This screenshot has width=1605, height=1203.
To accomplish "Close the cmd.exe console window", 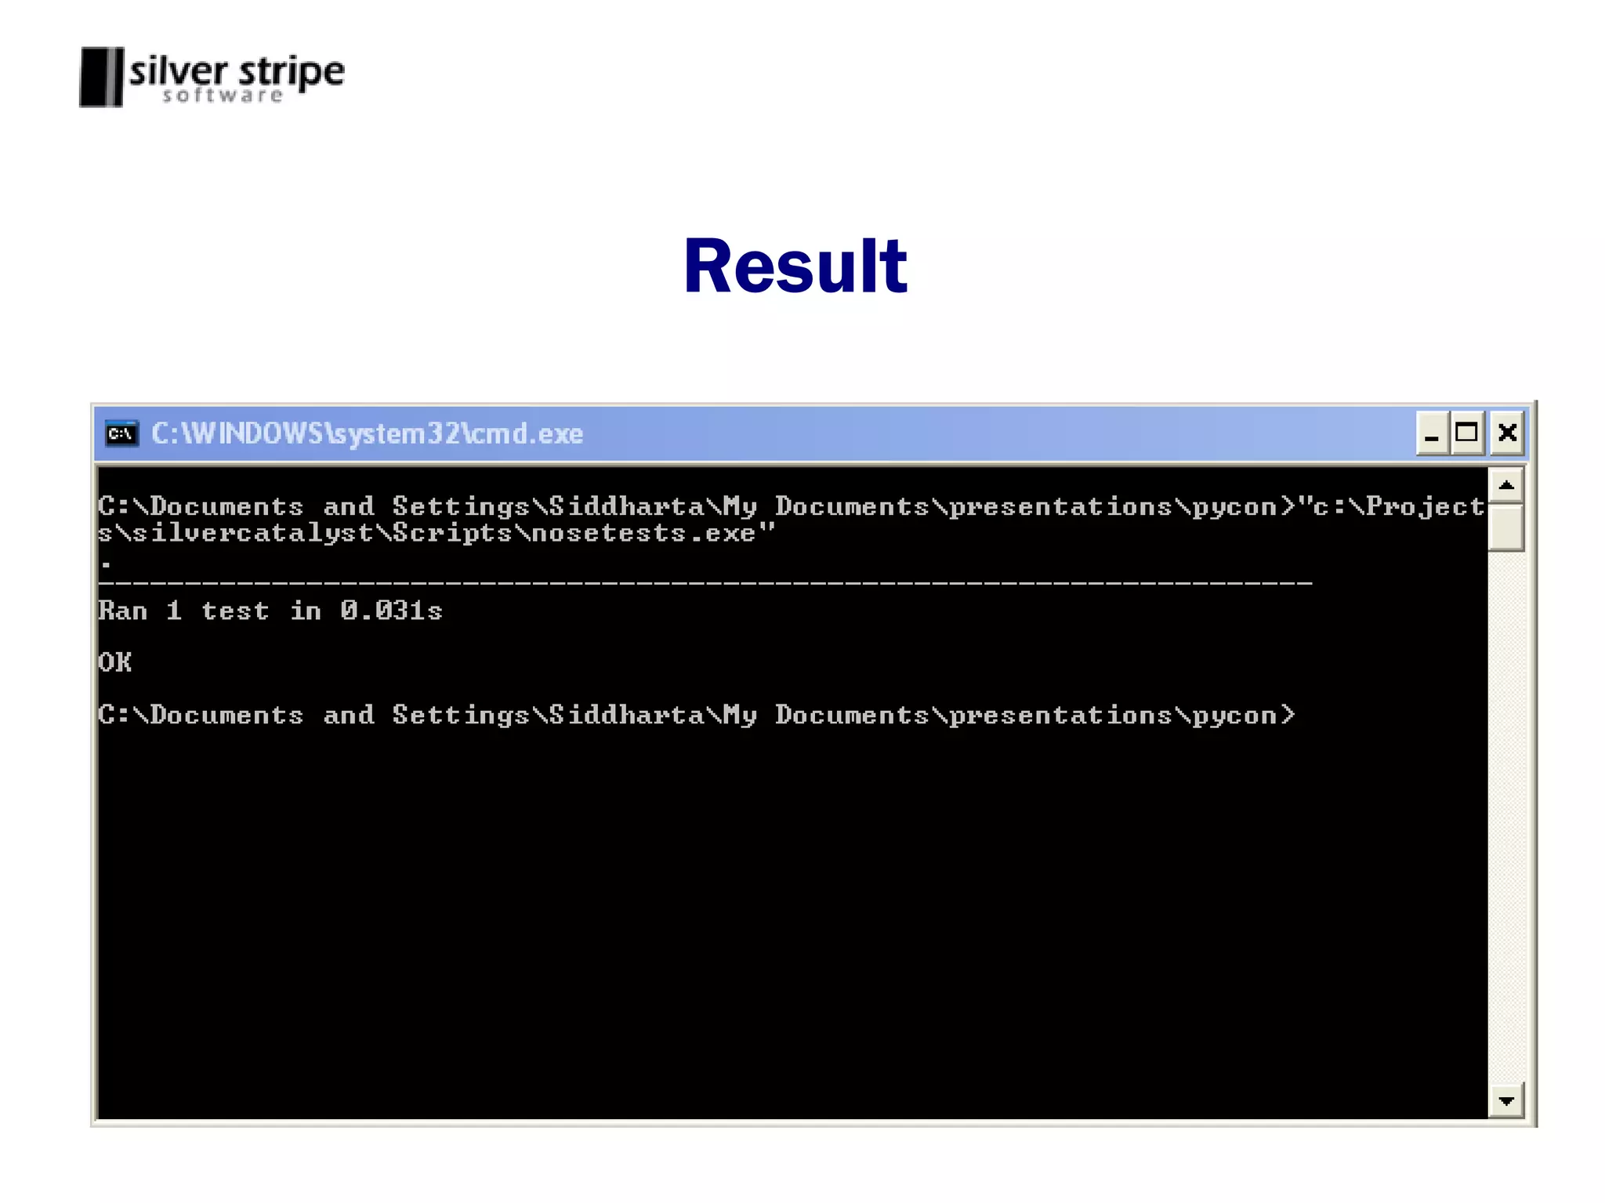I will pos(1507,433).
